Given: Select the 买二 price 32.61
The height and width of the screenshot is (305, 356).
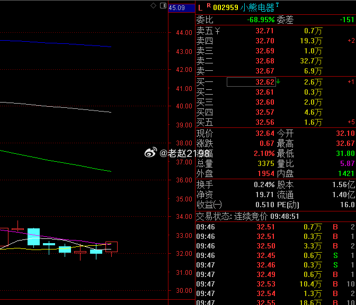Looking at the screenshot, I should (265, 92).
